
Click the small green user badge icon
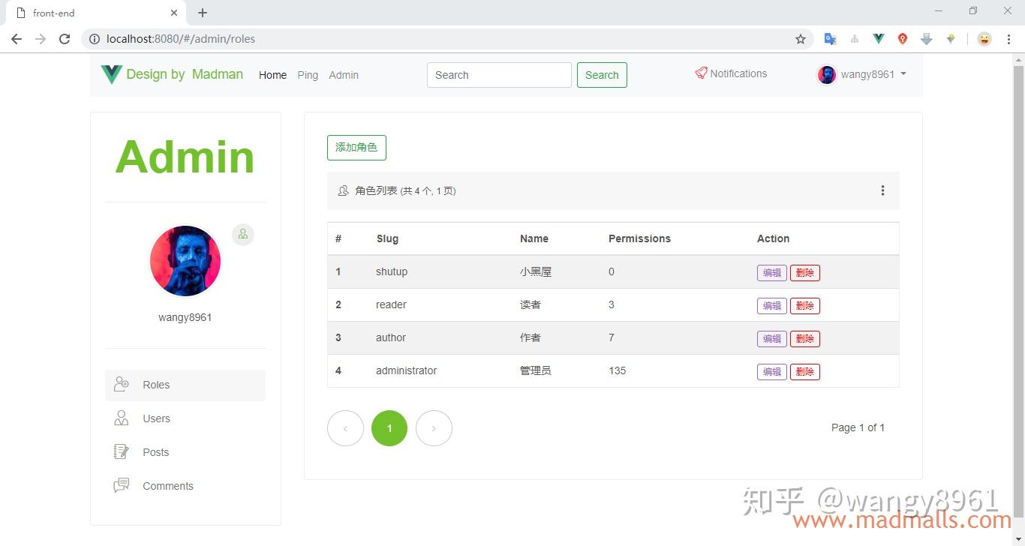pyautogui.click(x=243, y=235)
